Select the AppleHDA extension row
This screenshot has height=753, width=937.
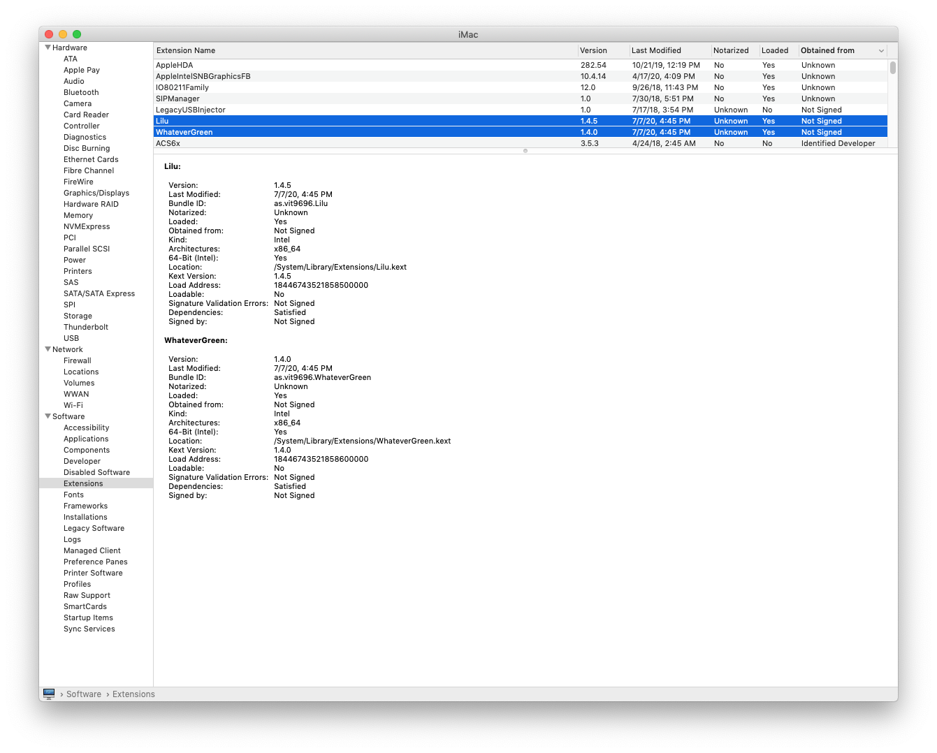pos(521,65)
